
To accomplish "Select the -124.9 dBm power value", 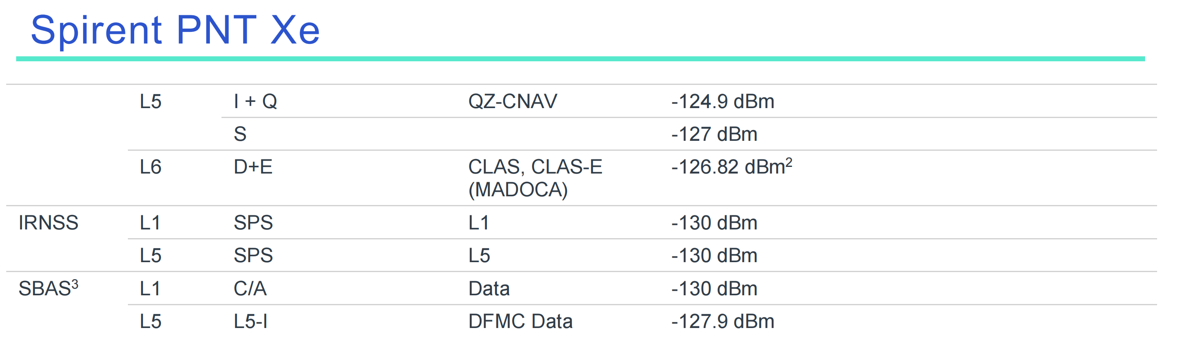I will click(x=722, y=101).
